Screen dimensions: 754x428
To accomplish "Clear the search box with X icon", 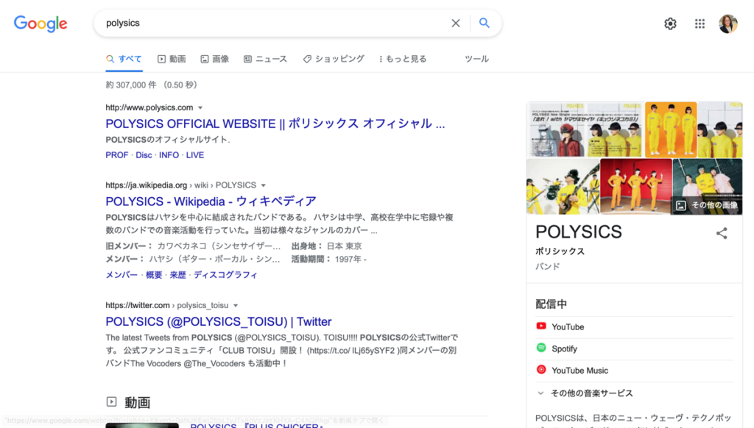I will [455, 23].
